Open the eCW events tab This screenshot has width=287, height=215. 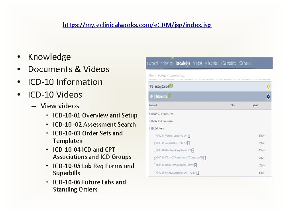click(x=244, y=63)
